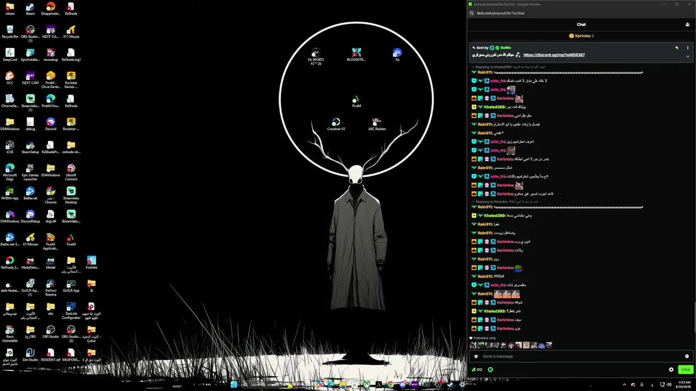Launch FiveM from the circle shortcut

pyautogui.click(x=356, y=102)
